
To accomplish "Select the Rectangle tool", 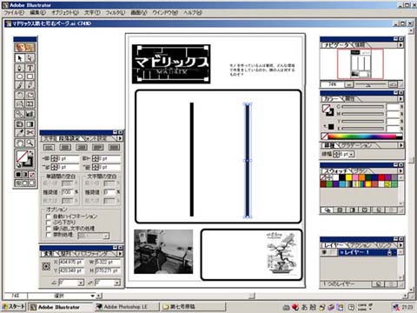I will point(30,77).
